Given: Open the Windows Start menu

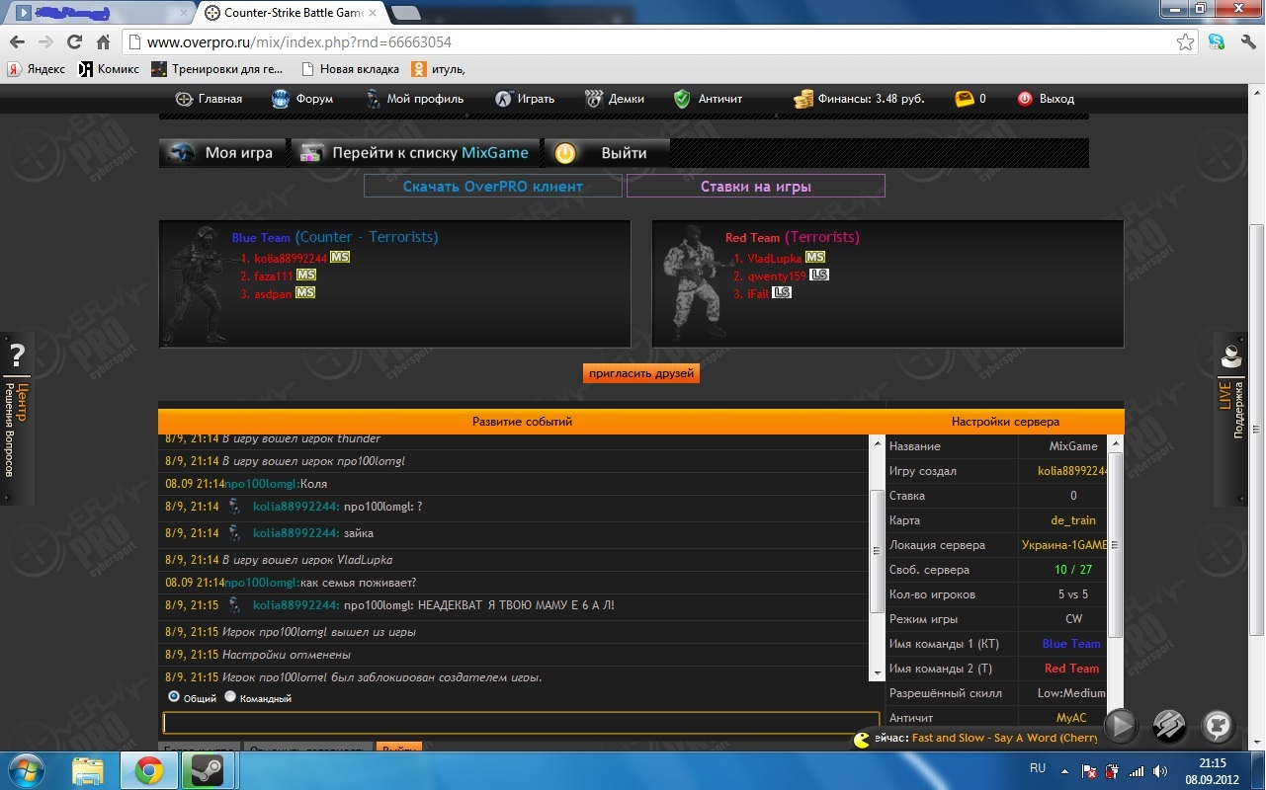Looking at the screenshot, I should point(26,770).
